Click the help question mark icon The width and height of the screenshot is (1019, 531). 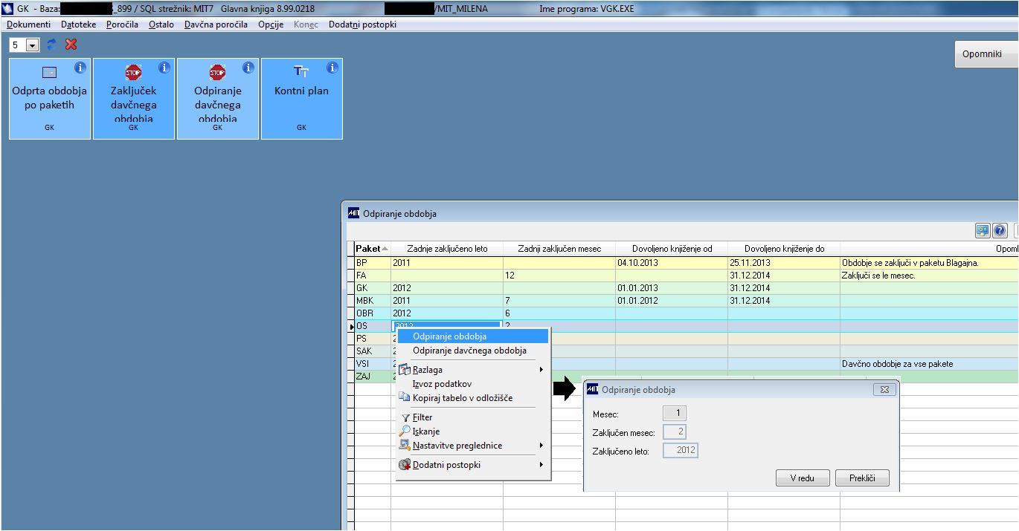click(1000, 231)
